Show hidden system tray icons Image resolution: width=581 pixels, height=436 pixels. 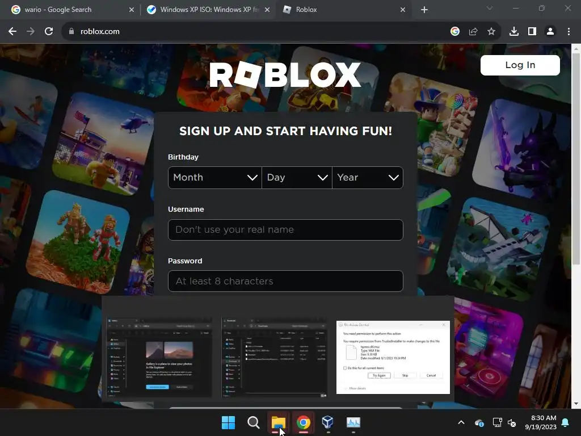461,422
